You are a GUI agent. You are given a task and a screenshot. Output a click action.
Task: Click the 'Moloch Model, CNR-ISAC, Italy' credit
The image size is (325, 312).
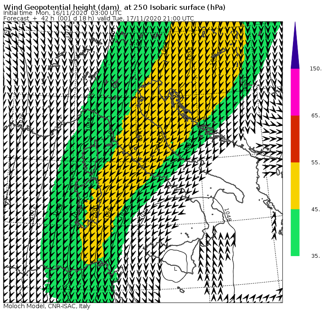coord(47,306)
